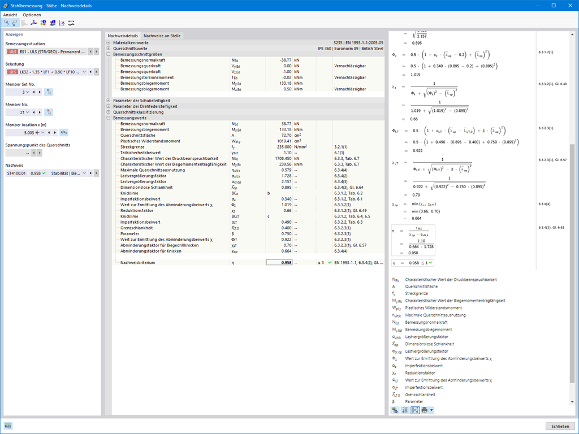
Task: Select the Plastisches Widerstandsmoment row
Action: pos(248,141)
